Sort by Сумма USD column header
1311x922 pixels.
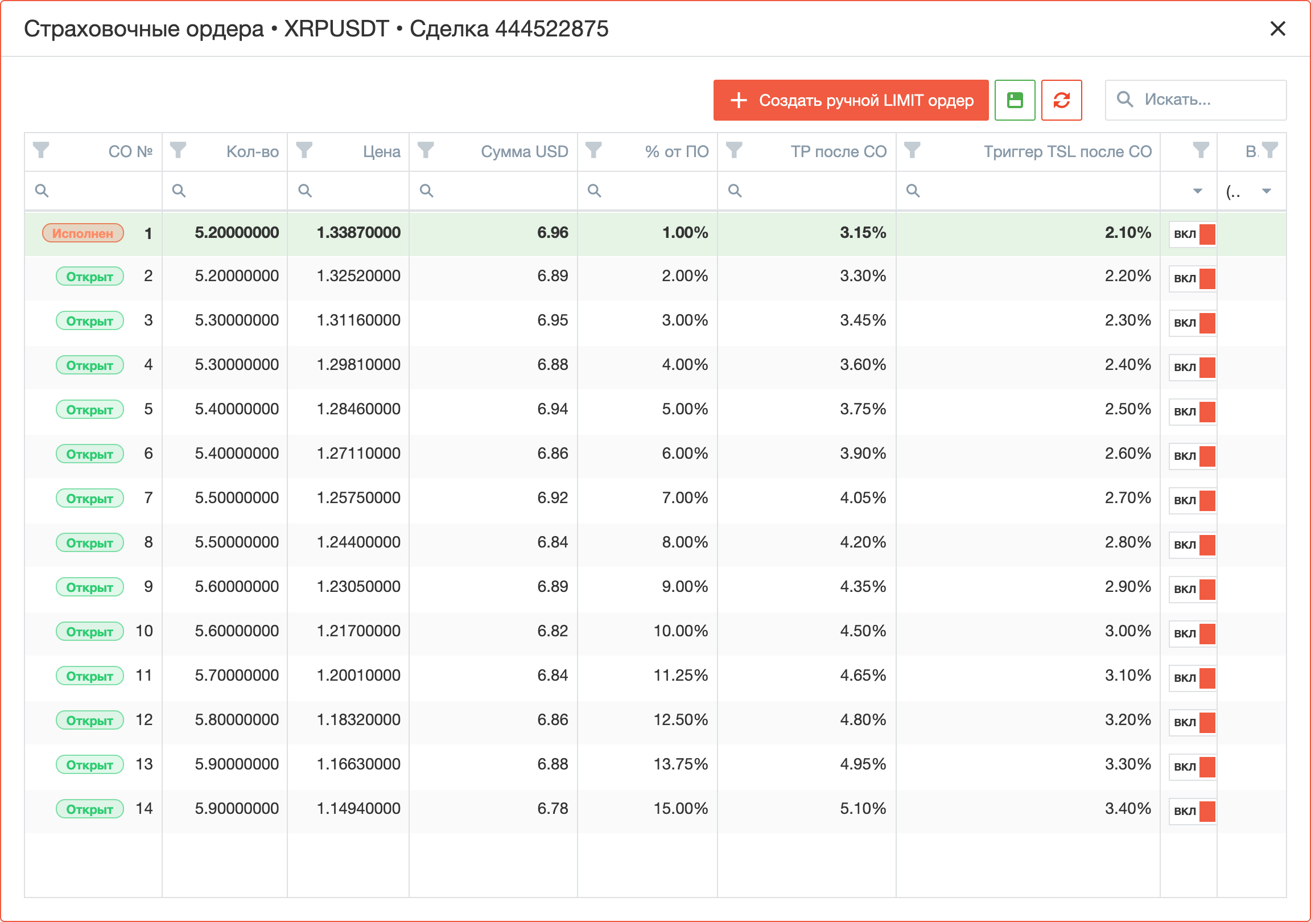click(524, 151)
